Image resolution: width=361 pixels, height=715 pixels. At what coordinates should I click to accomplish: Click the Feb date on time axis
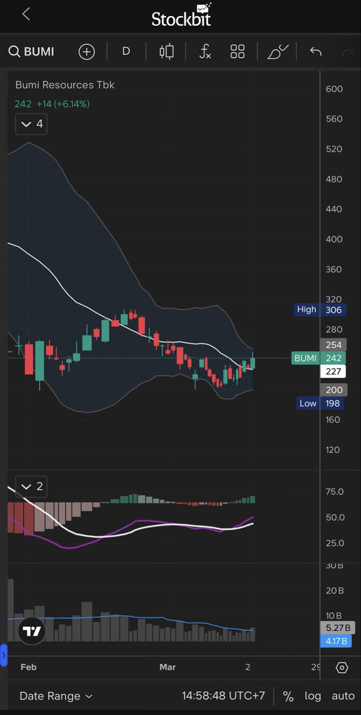tap(29, 667)
